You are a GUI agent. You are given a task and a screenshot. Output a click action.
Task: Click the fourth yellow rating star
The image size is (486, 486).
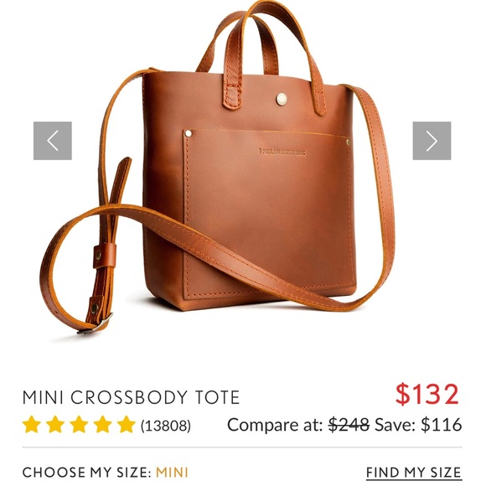102,424
